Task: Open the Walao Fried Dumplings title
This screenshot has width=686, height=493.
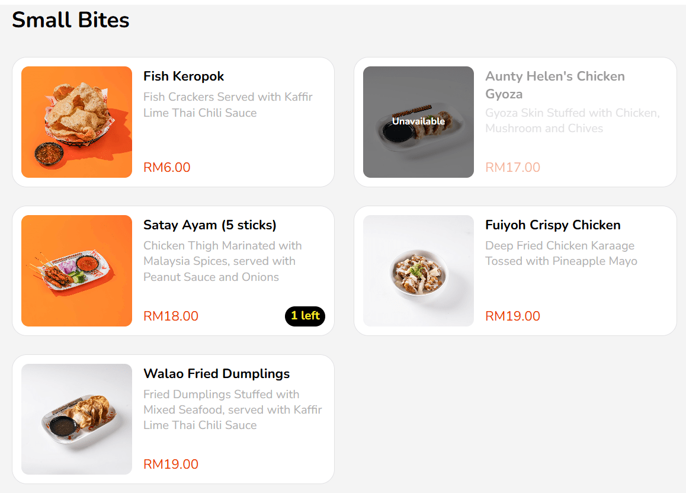Action: [216, 374]
